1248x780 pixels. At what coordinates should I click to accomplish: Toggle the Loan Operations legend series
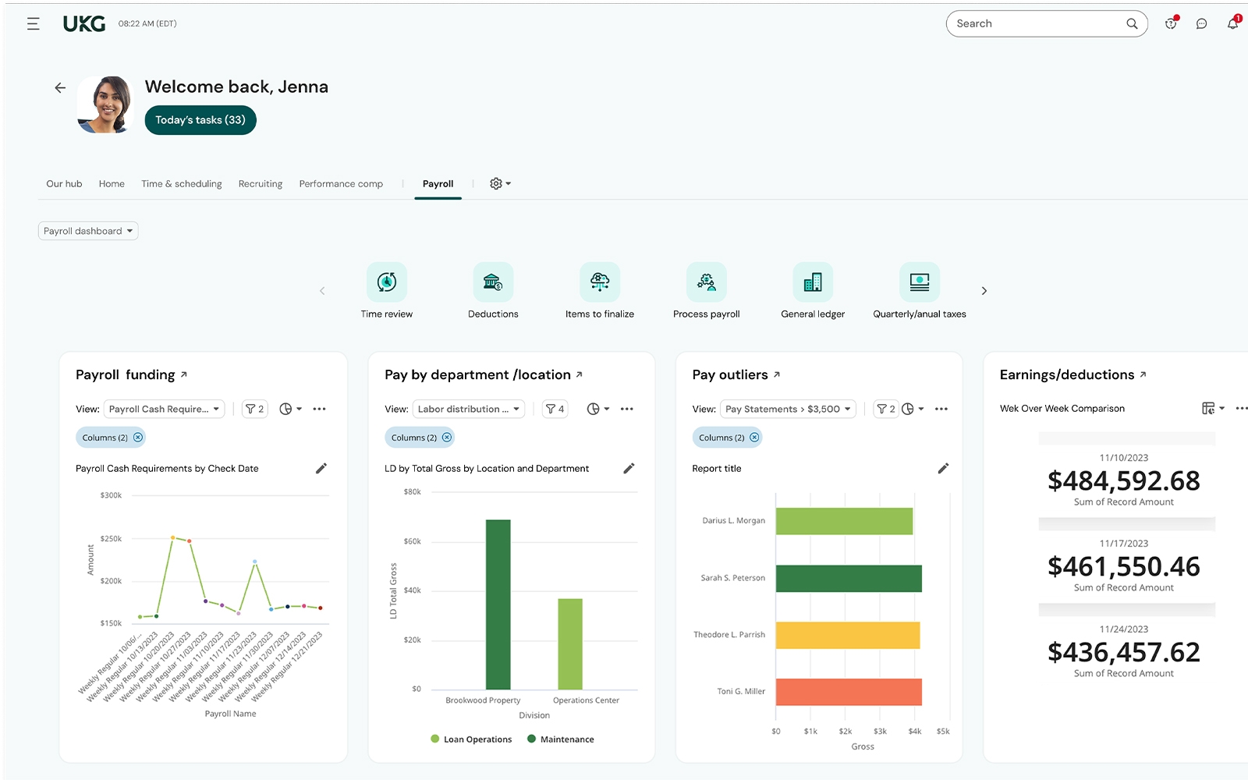(471, 739)
